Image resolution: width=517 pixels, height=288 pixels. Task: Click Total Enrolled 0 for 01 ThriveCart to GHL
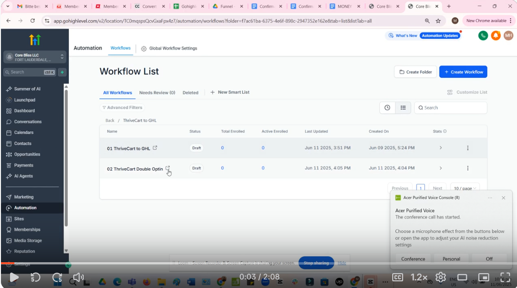pyautogui.click(x=222, y=148)
